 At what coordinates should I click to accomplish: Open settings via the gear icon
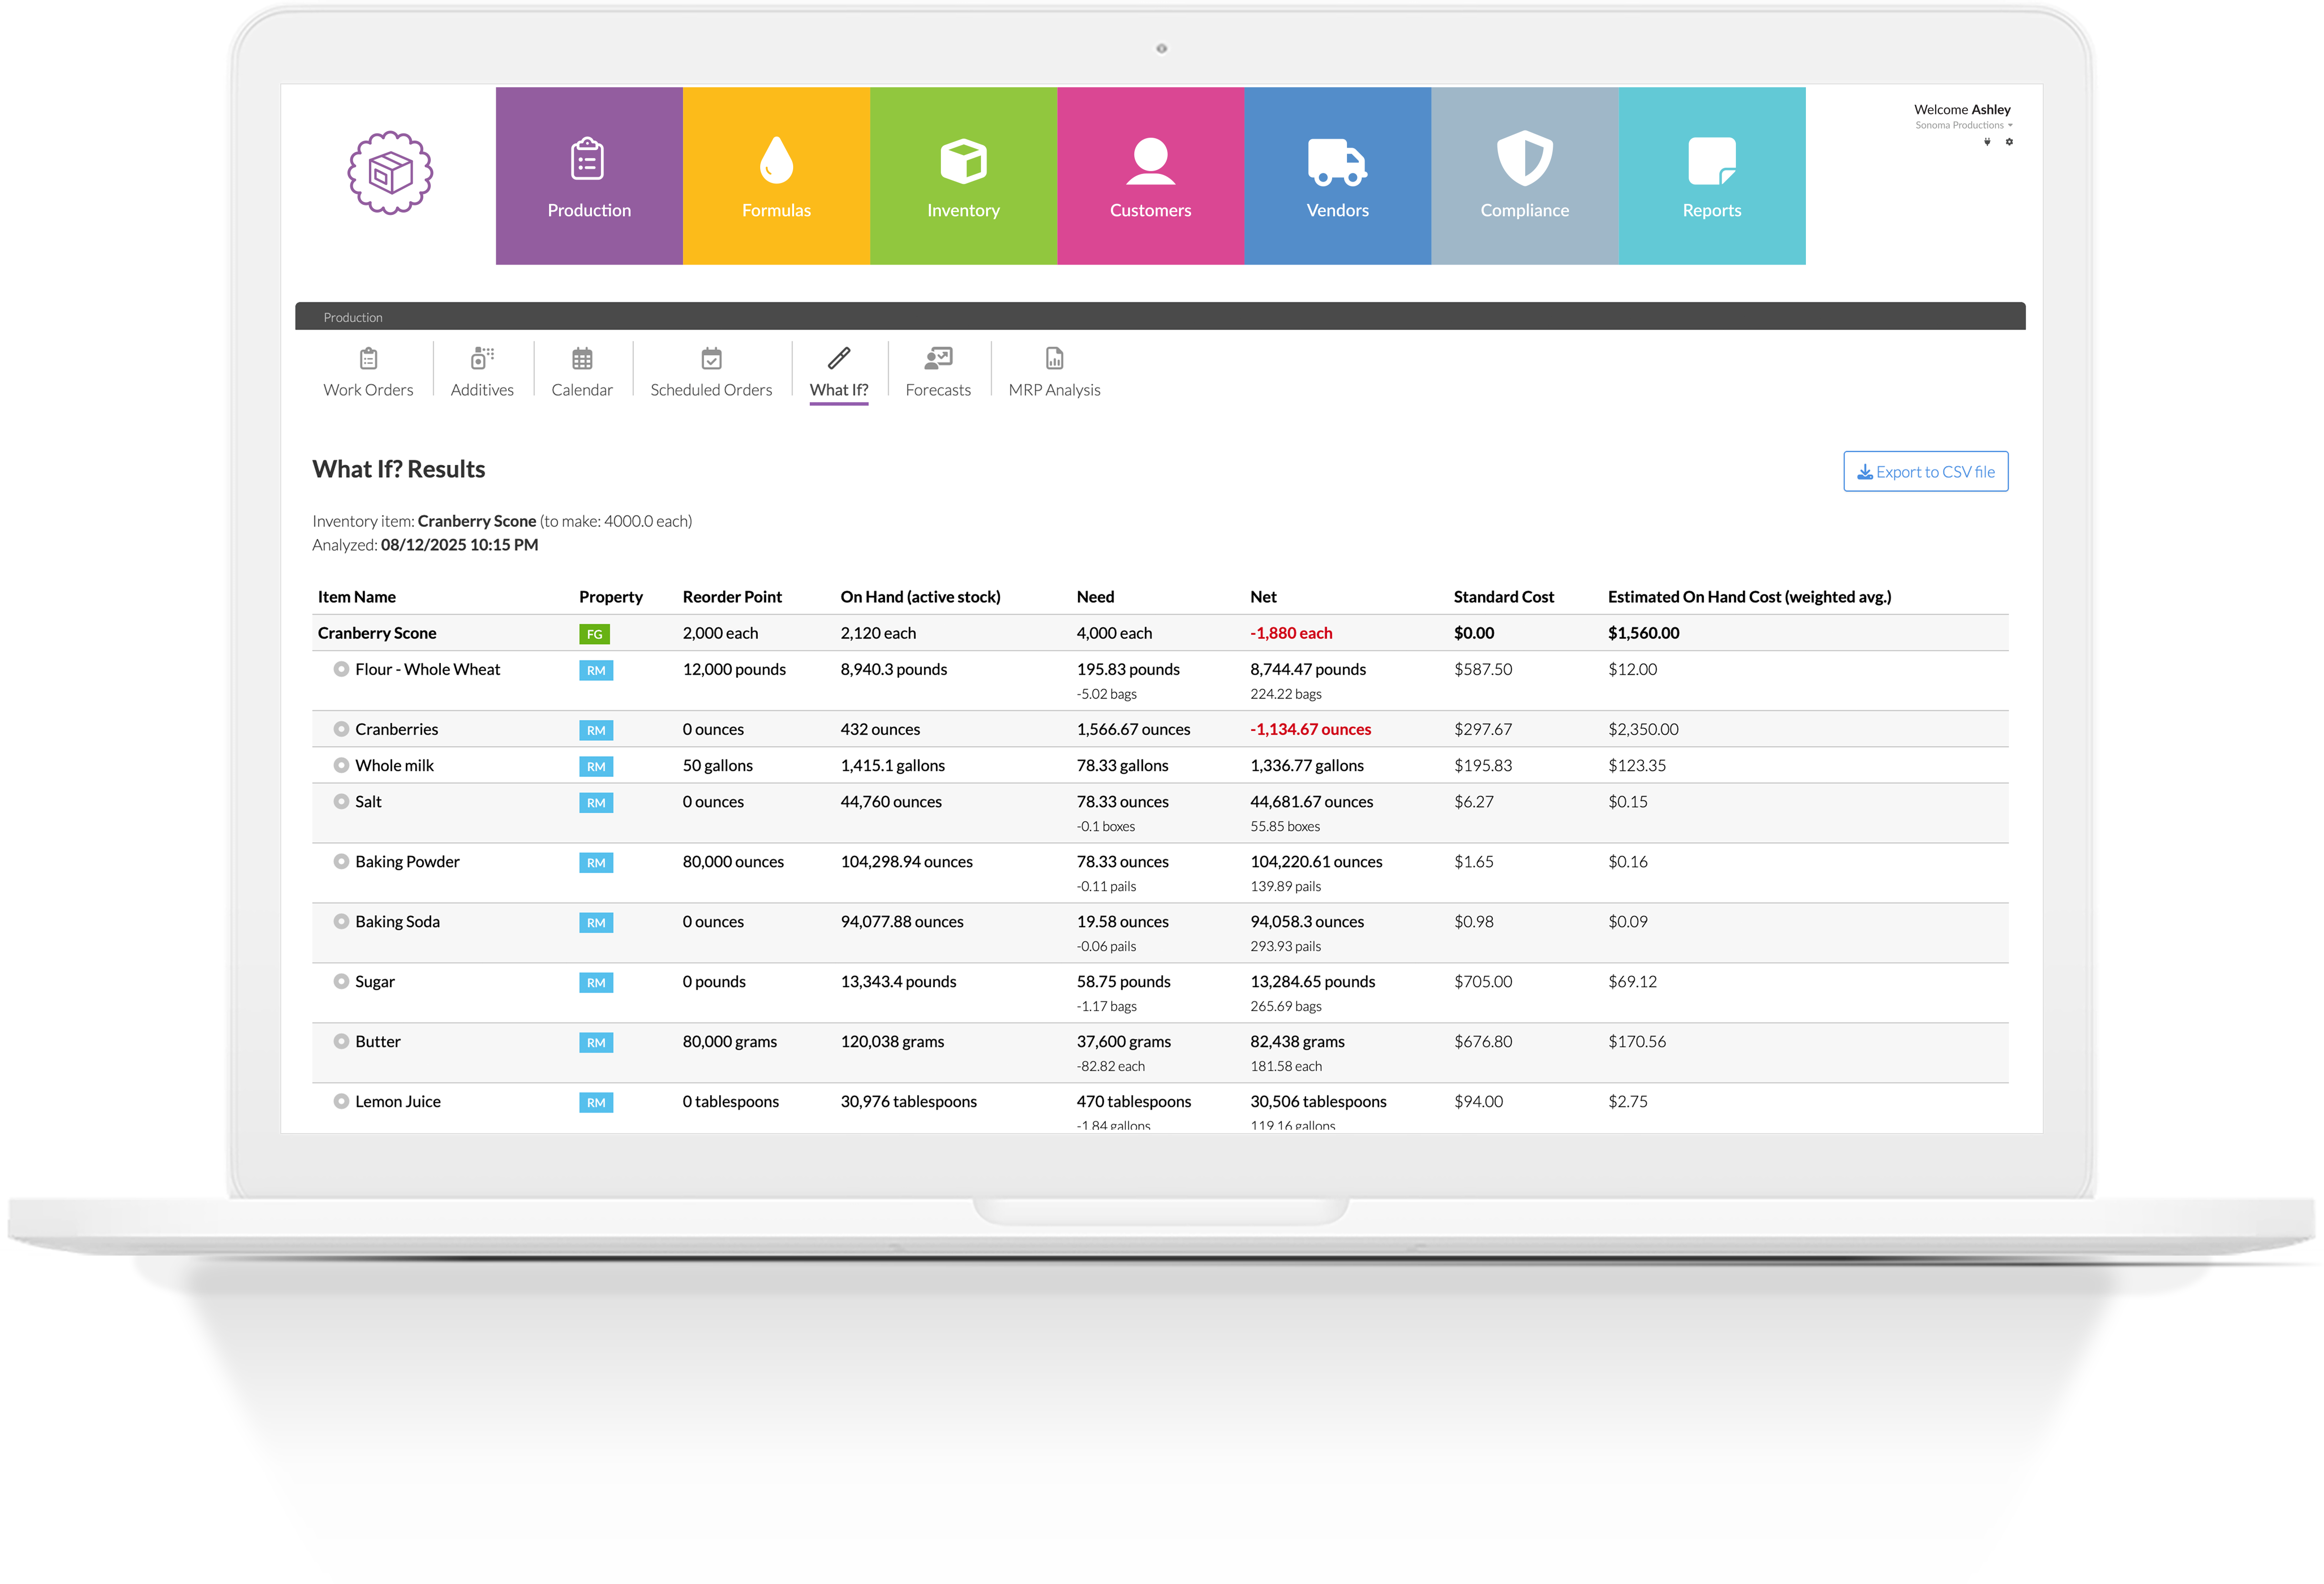click(2009, 142)
